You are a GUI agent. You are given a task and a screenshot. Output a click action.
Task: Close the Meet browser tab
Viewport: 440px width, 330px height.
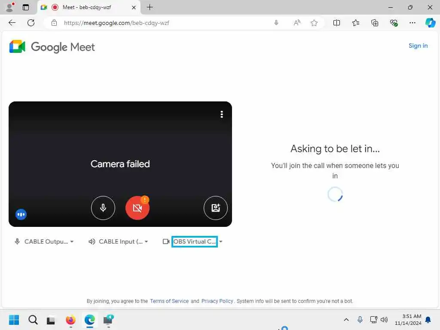[x=134, y=7]
